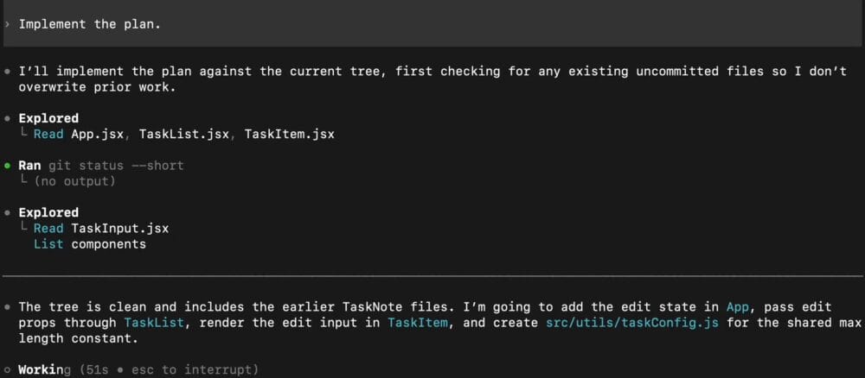The image size is (865, 378).
Task: Click the 'length constant.' line
Action: click(79, 338)
